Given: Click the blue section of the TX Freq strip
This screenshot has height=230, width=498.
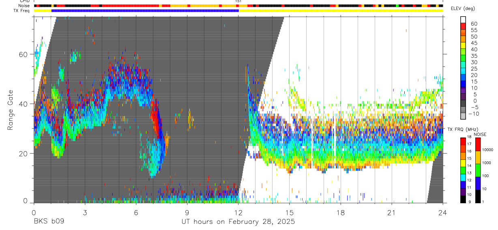Looking at the screenshot, I should 145,11.
